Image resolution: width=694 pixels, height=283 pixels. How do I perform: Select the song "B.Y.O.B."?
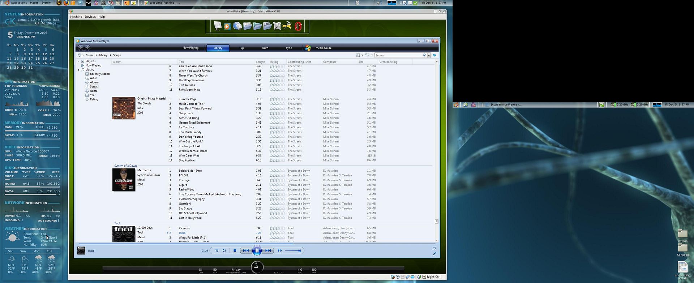coord(184,175)
